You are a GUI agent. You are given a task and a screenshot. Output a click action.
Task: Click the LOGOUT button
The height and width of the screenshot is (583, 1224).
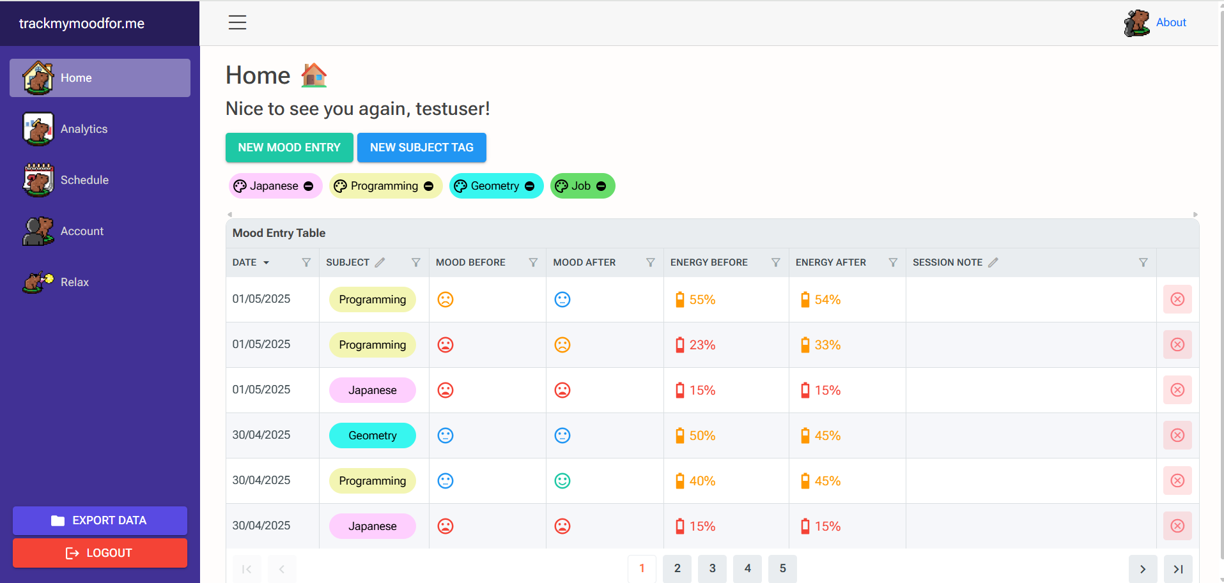coord(100,553)
